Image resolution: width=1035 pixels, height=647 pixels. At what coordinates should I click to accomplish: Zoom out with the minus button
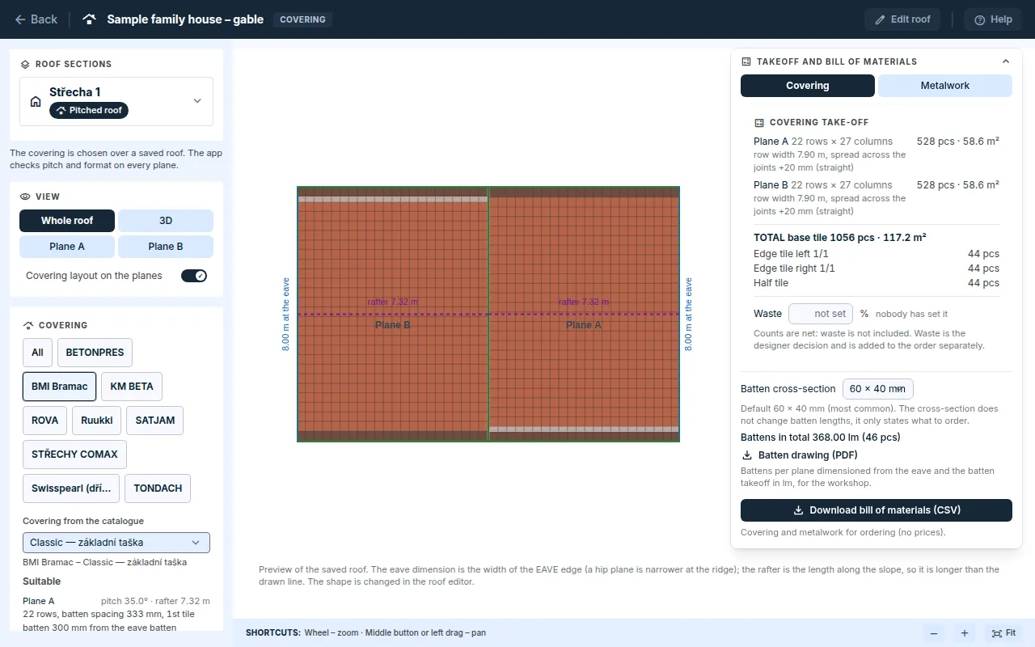click(x=934, y=633)
